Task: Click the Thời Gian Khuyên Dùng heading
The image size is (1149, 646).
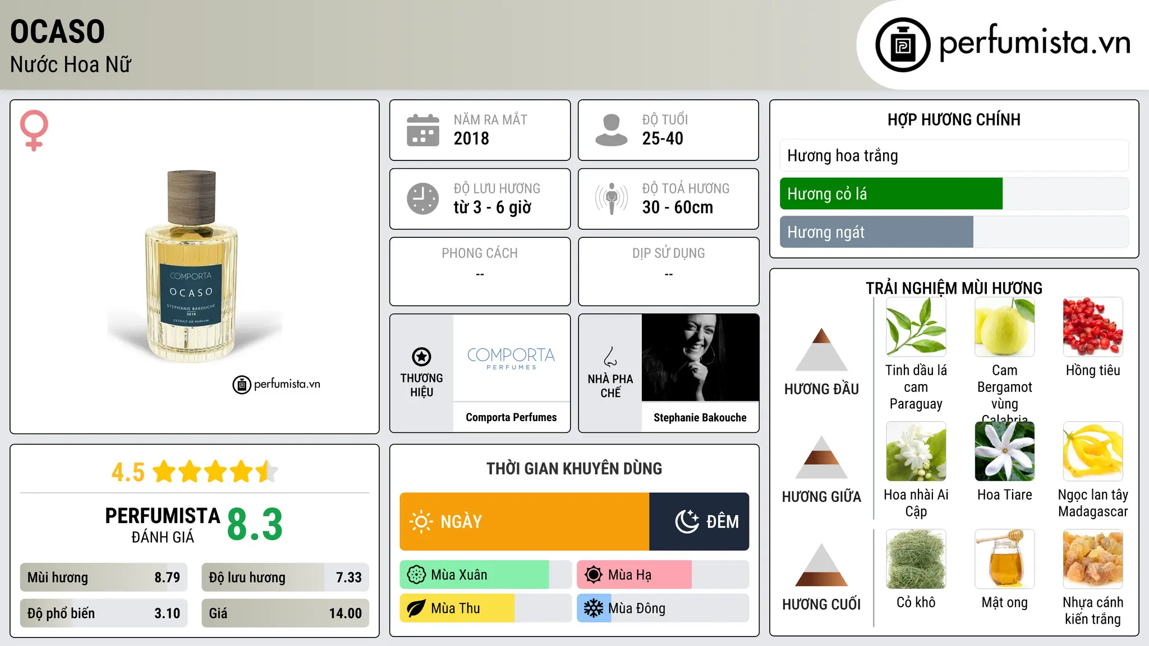Action: click(574, 468)
